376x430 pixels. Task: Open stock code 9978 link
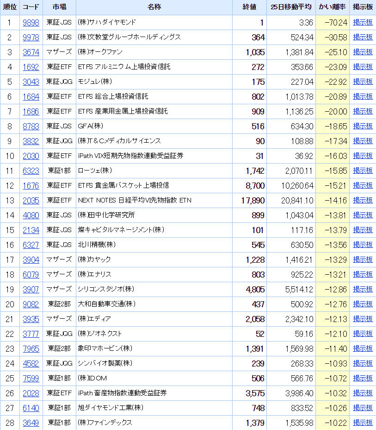(31, 37)
